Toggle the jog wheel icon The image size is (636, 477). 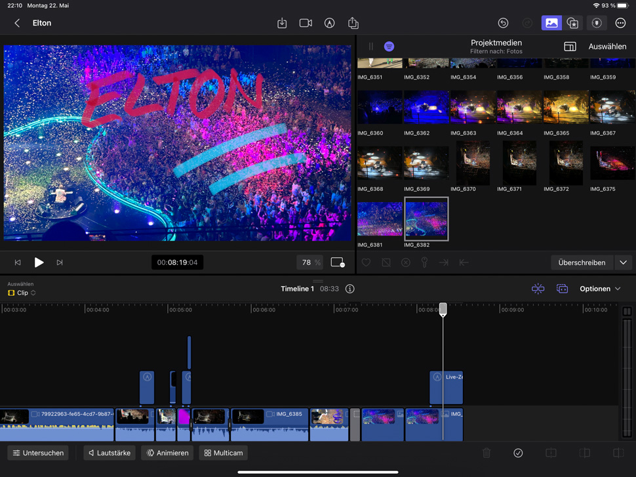point(597,23)
